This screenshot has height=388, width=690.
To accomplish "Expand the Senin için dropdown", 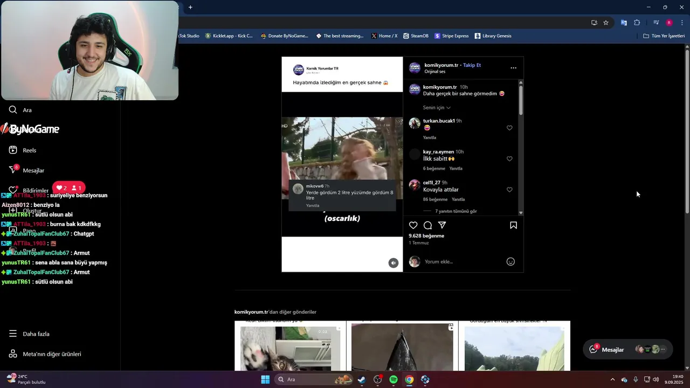I will pos(437,107).
